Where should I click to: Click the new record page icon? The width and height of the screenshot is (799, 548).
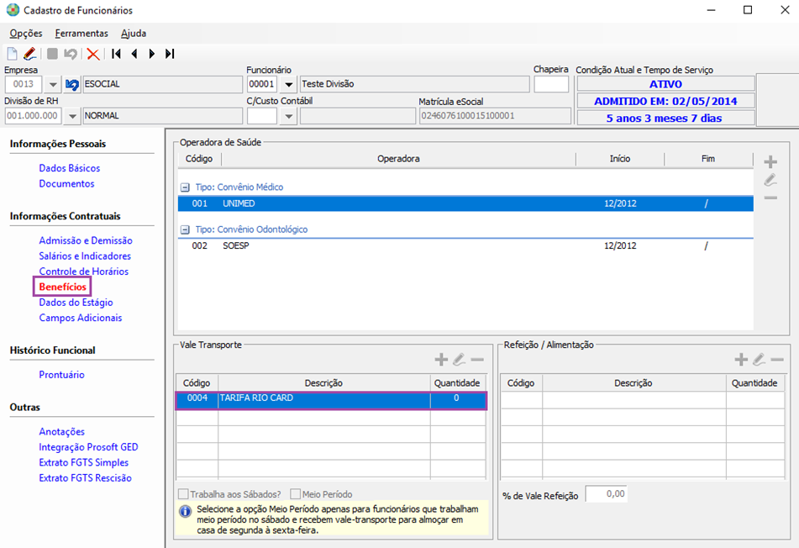12,54
